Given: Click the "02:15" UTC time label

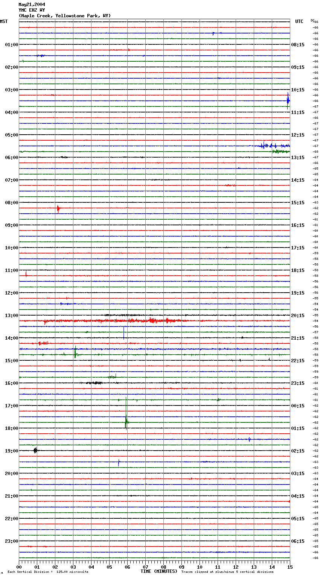Looking at the screenshot, I should (298, 451).
